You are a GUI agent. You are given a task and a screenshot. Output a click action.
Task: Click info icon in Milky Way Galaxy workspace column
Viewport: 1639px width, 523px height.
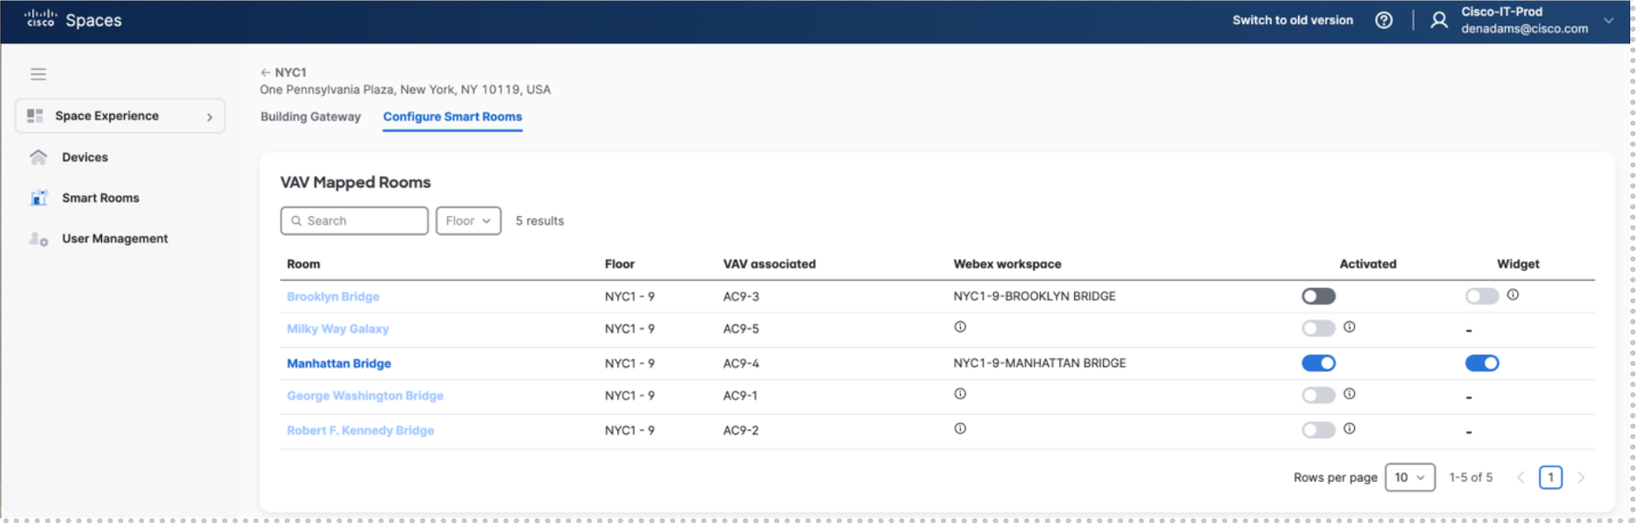[960, 327]
